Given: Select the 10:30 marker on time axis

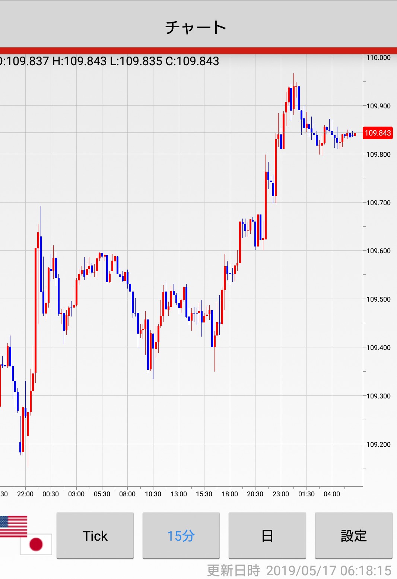Looking at the screenshot, I should pyautogui.click(x=153, y=494).
